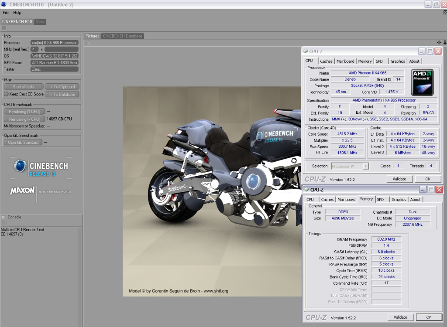Click the Cinebench app icon in title bar
The height and width of the screenshot is (327, 447).
(3, 4)
